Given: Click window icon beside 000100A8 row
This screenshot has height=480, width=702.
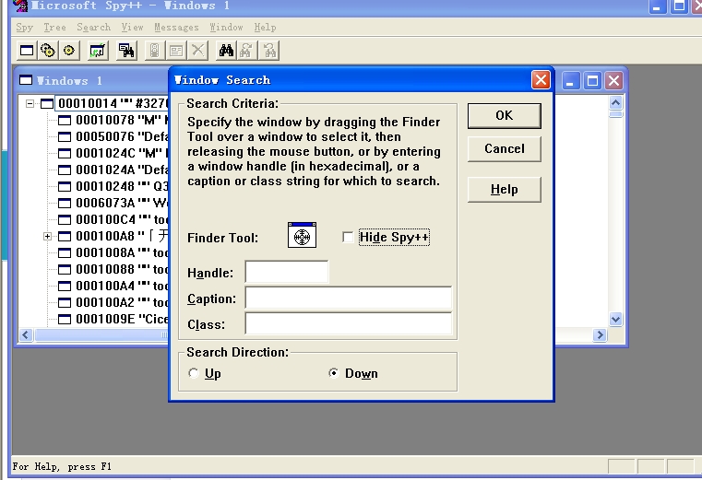Looking at the screenshot, I should click(65, 236).
